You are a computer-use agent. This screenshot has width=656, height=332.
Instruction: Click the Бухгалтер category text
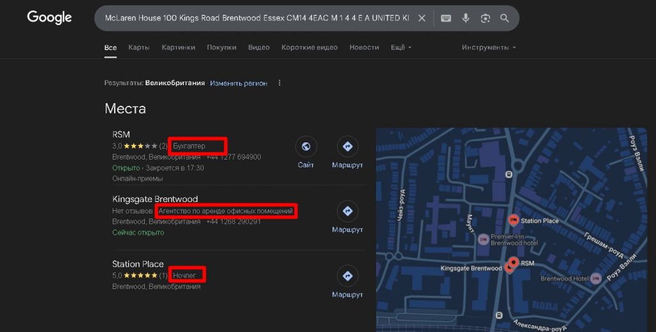click(189, 146)
